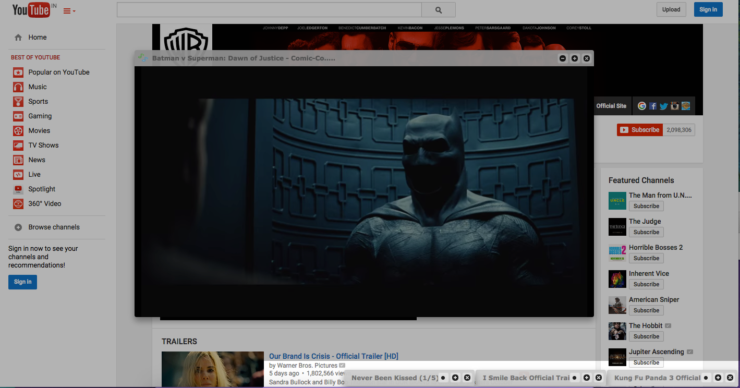This screenshot has width=740, height=388.
Task: Minimize the Batman v Superman popup player
Action: coord(563,58)
